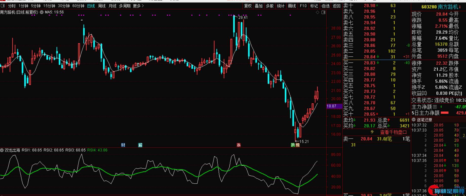The height and width of the screenshot is (196, 466).
Task: Open the 多周期 multi-period view
Action: [125, 6]
